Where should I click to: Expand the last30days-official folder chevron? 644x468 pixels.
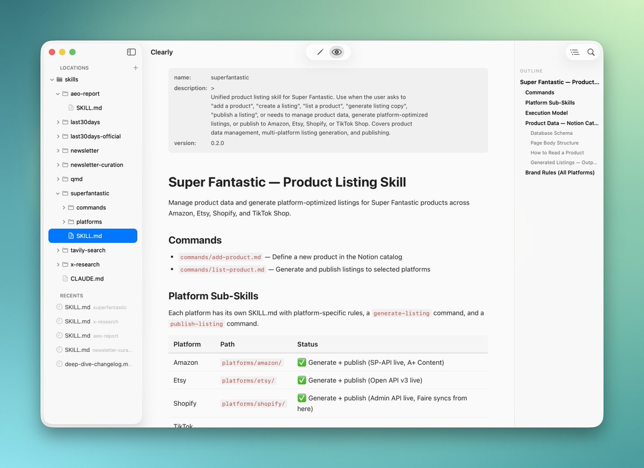58,136
